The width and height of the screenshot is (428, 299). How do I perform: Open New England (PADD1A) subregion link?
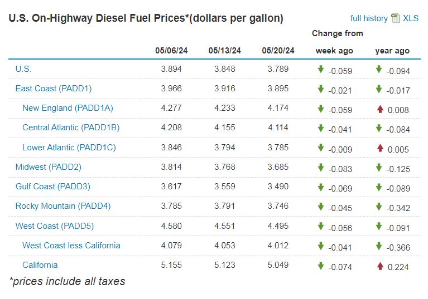[68, 108]
